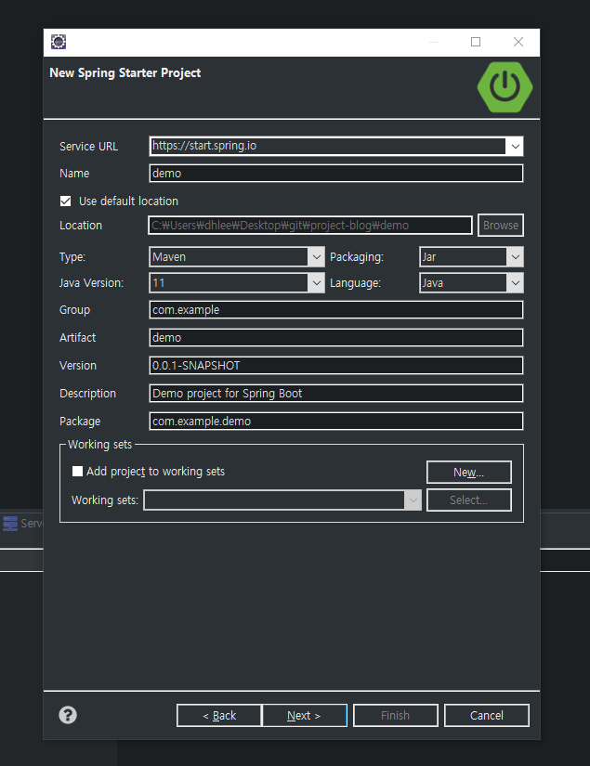
Task: Focus the Package field com.example.demo
Action: tap(335, 422)
